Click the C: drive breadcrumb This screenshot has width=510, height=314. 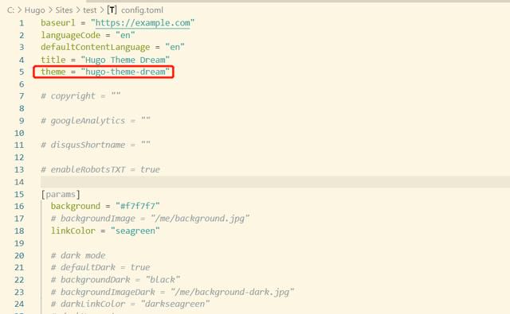10,10
